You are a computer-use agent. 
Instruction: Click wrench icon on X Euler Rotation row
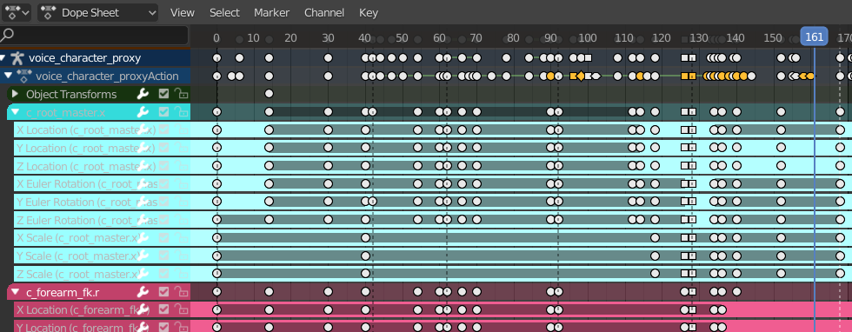point(143,183)
